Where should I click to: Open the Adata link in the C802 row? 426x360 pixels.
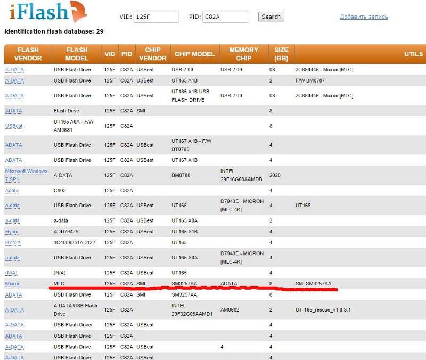[x=12, y=191]
